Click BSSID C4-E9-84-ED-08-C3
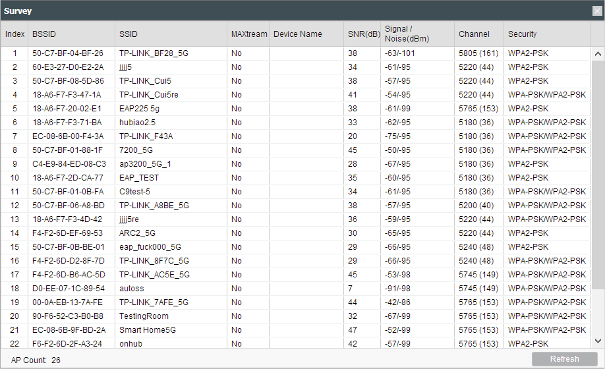This screenshot has height=369, width=605. (x=69, y=164)
